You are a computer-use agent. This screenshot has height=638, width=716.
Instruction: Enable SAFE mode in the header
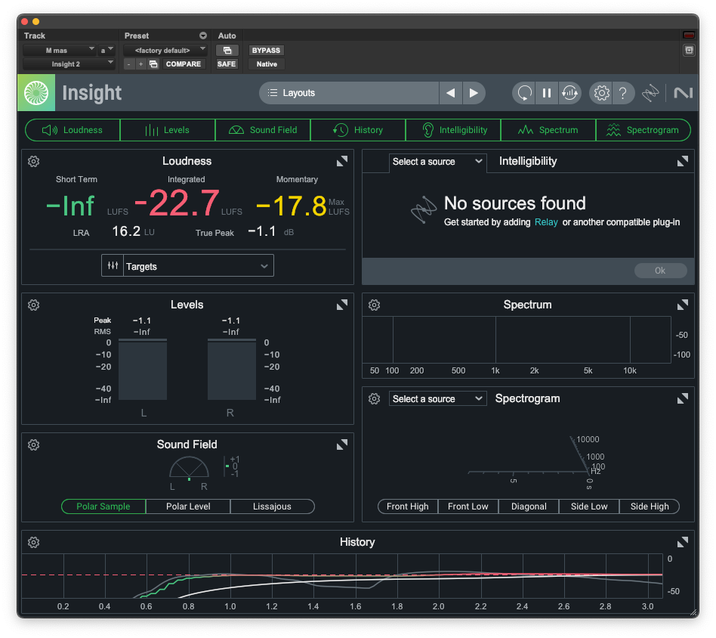(227, 64)
